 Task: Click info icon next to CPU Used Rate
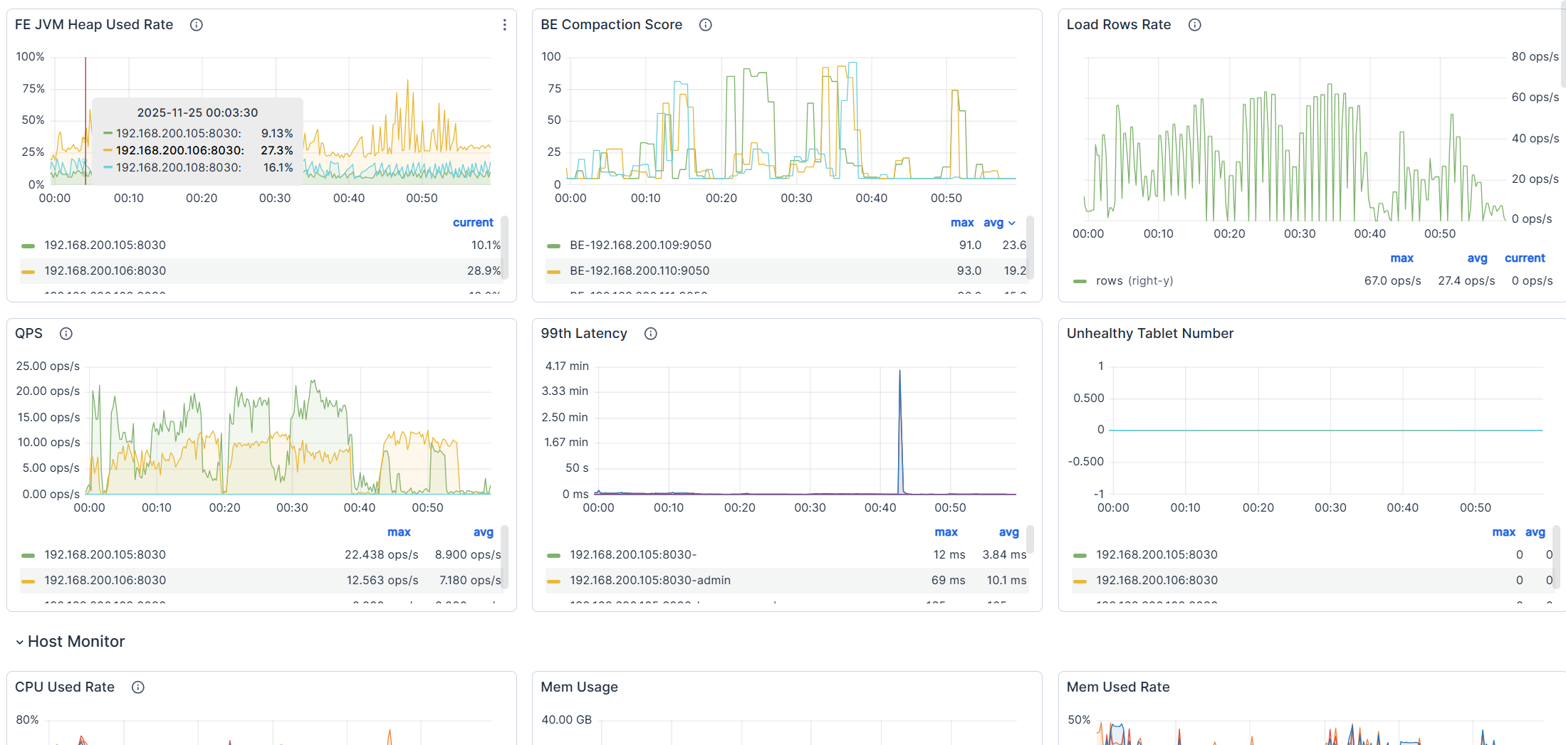coord(138,687)
